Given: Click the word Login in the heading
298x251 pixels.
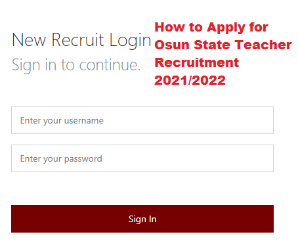Looking at the screenshot, I should click(x=130, y=41).
